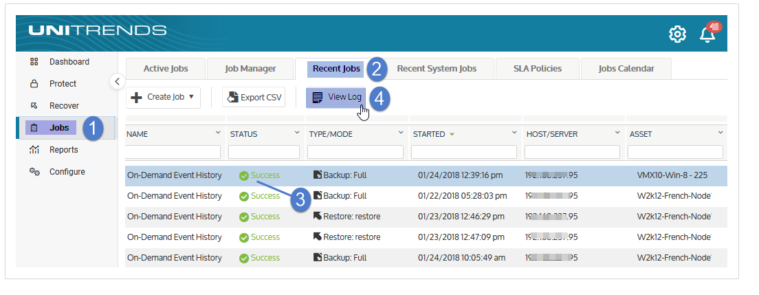Click the STATUS column filter field

pos(264,152)
